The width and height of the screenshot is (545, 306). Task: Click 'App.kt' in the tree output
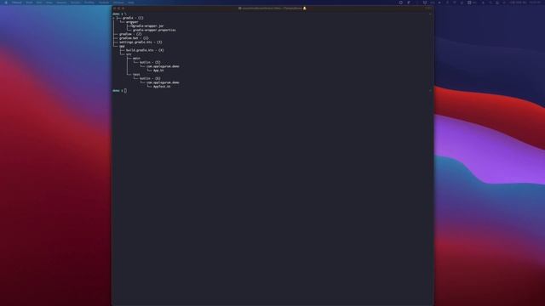click(x=158, y=71)
